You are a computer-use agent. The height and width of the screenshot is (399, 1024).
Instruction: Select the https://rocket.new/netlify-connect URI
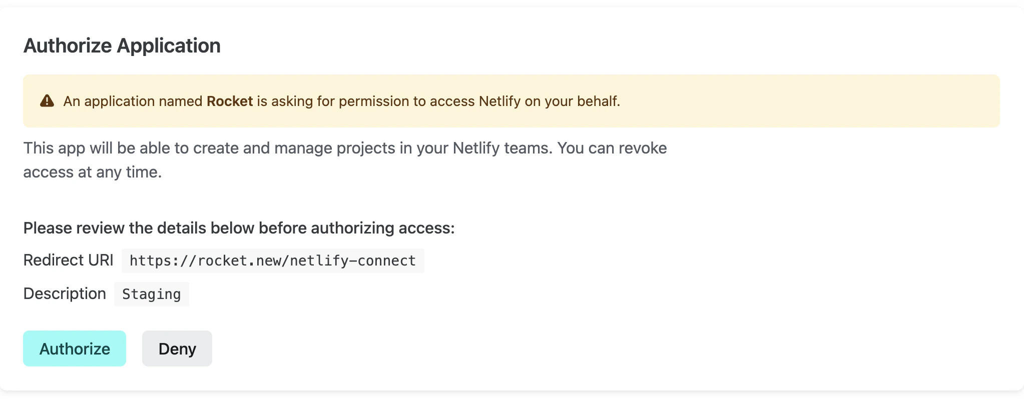tap(272, 260)
